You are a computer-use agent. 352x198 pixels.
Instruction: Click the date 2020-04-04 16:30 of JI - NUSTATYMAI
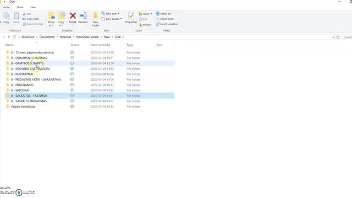coord(102,74)
